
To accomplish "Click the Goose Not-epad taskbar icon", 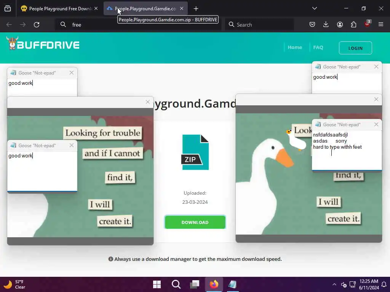I will [233, 284].
